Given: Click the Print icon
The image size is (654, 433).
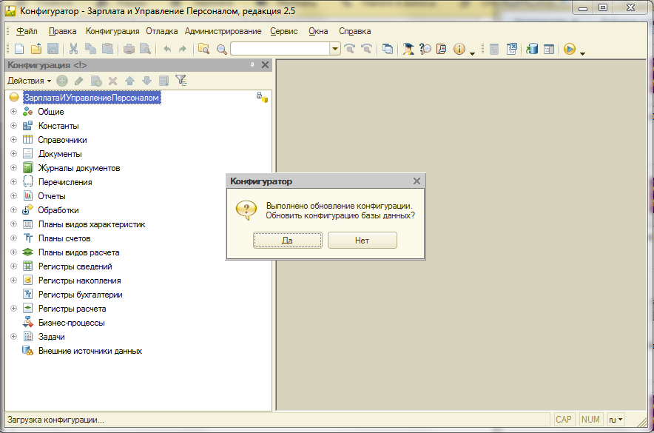Looking at the screenshot, I should point(129,49).
